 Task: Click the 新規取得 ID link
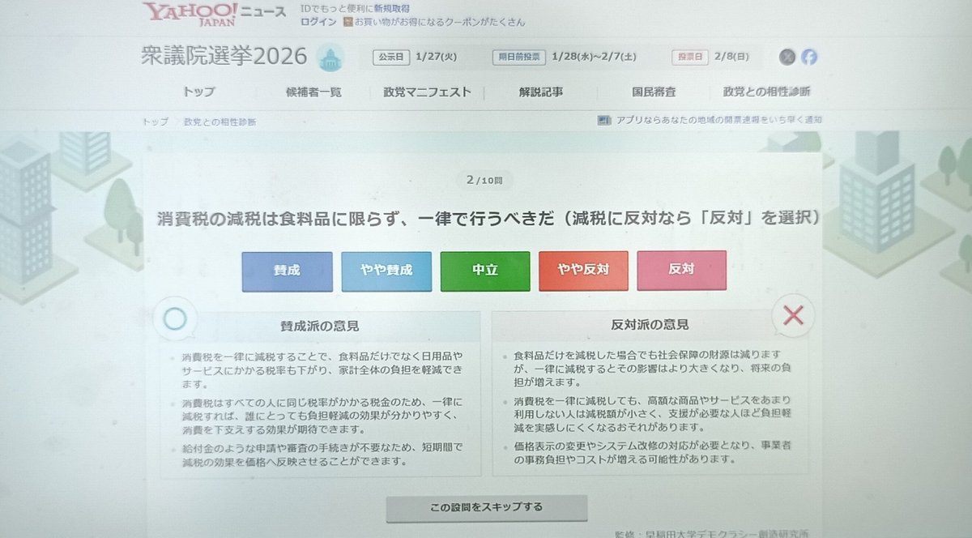390,8
